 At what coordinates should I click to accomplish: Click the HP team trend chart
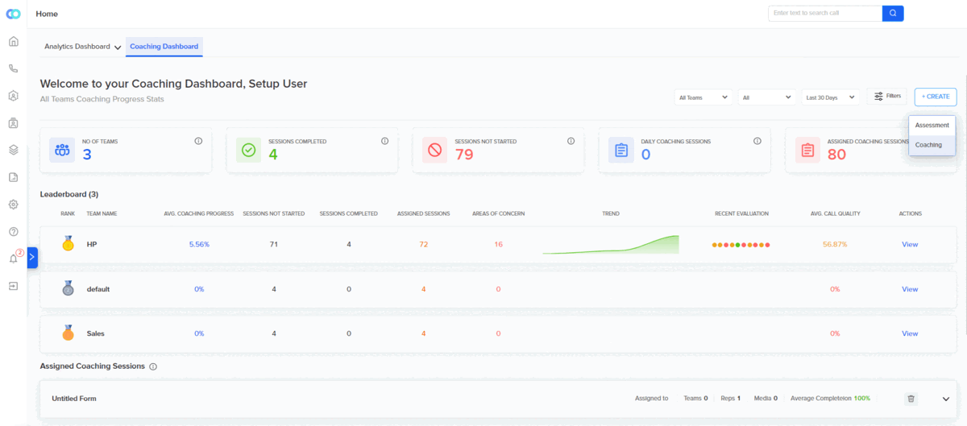point(611,245)
